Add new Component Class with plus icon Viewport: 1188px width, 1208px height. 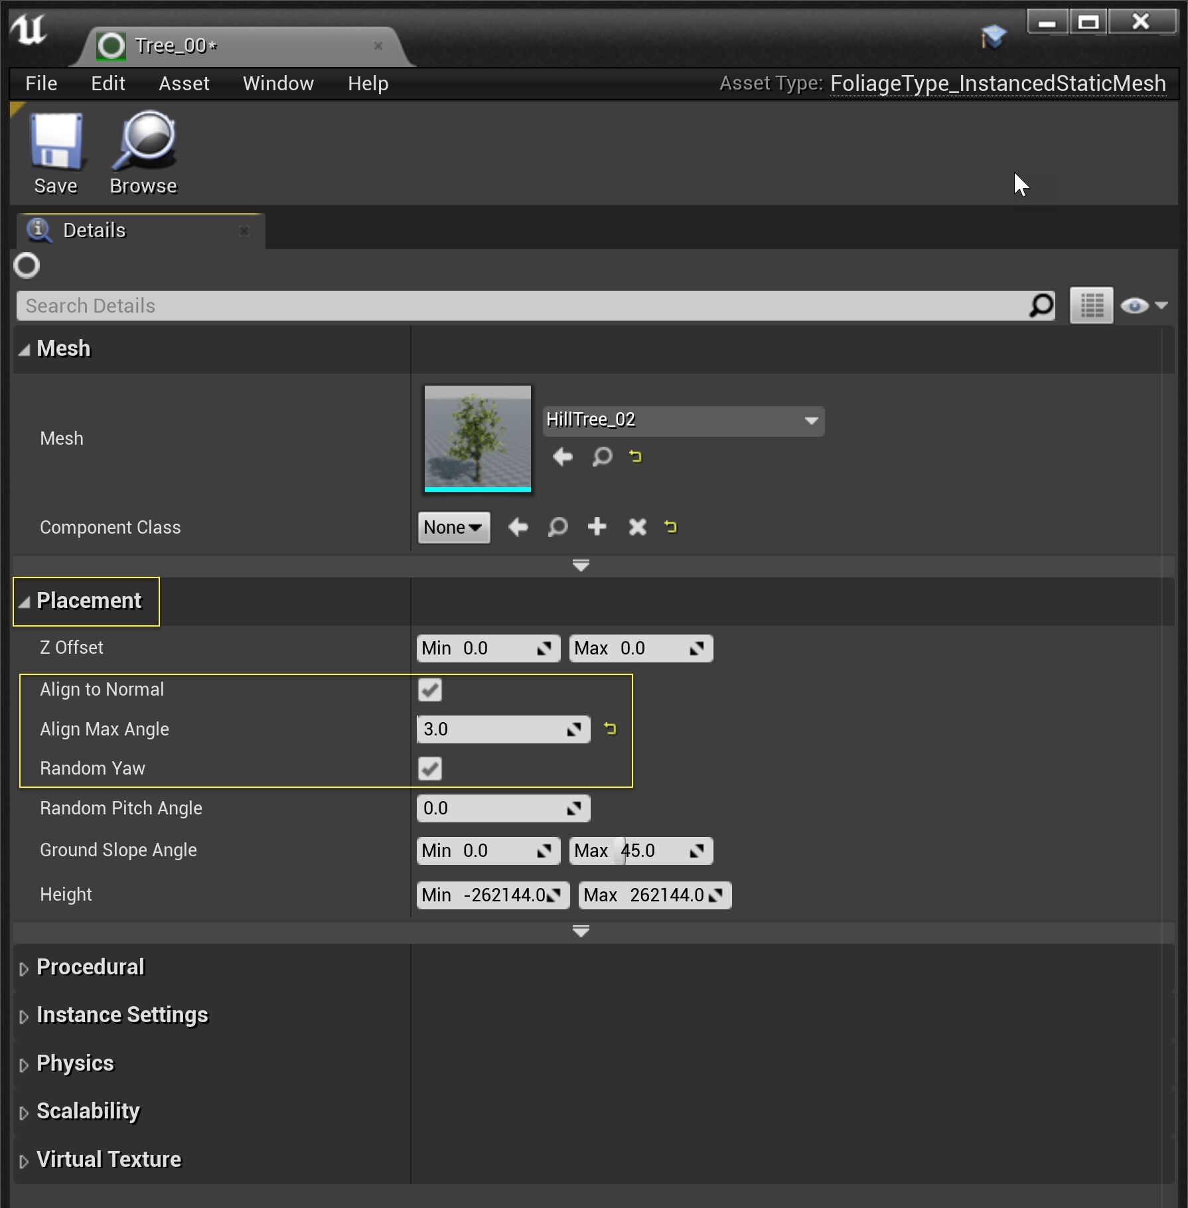[x=597, y=527]
